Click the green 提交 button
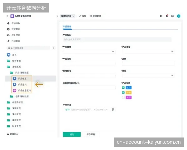 [72, 134]
